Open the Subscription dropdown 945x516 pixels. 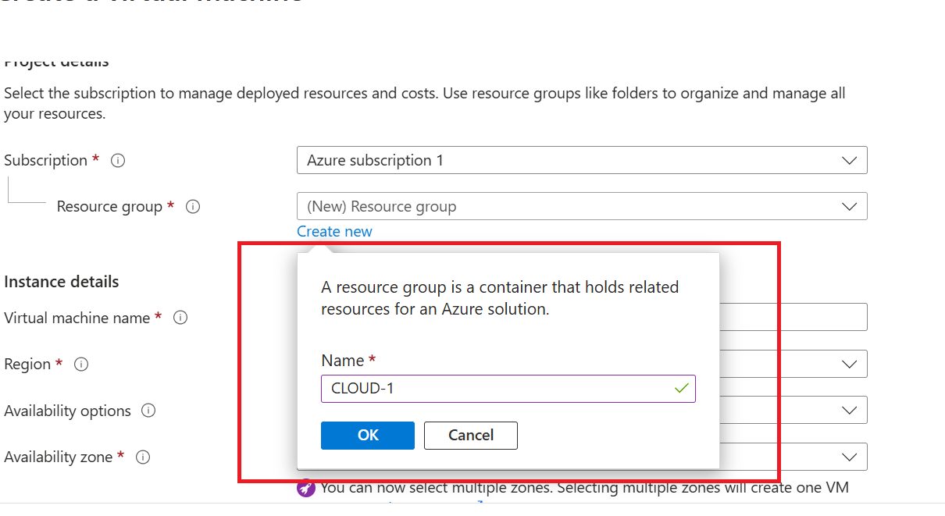pos(582,160)
